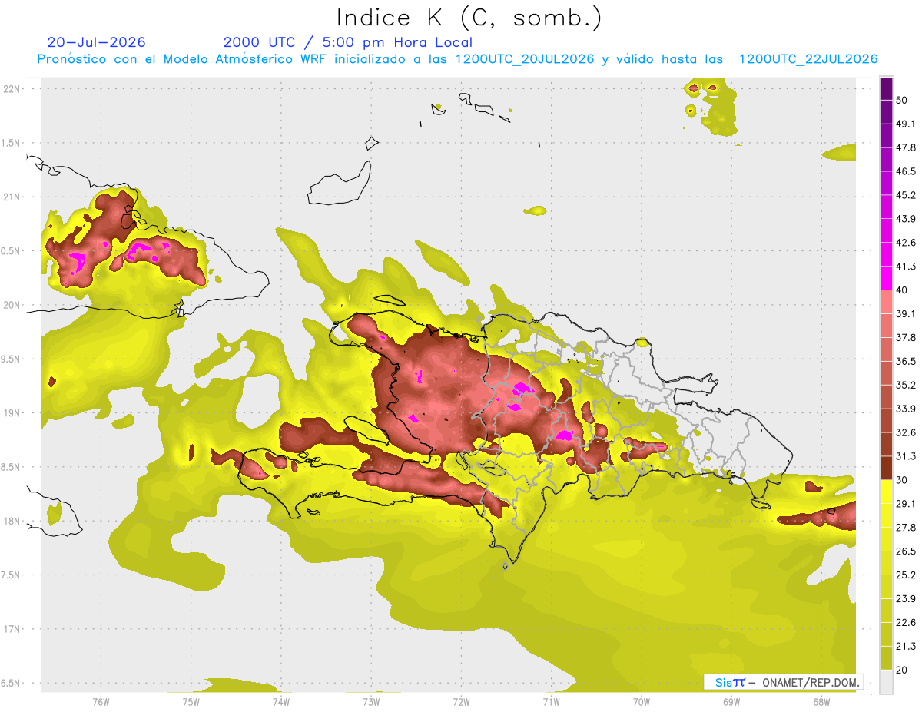This screenshot has height=712, width=922.
Task: Click the colorbar value 45.2
Action: [x=907, y=195]
